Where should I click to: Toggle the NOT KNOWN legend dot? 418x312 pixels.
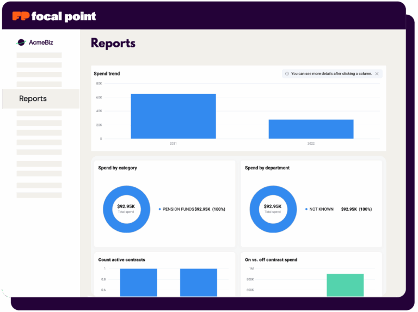306,209
